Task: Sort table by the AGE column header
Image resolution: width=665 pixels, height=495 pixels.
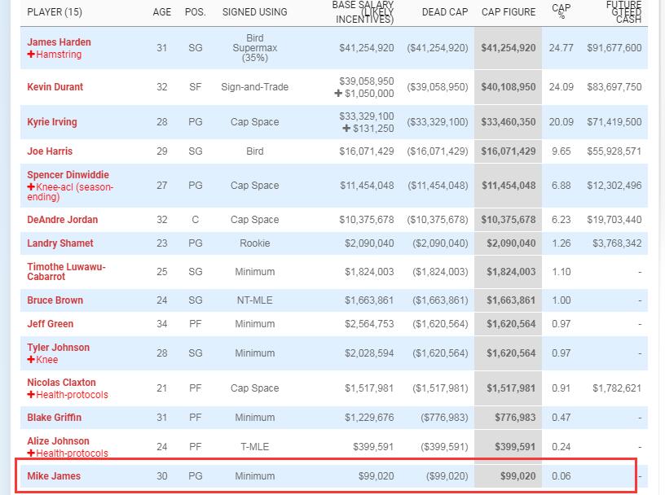Action: point(162,12)
